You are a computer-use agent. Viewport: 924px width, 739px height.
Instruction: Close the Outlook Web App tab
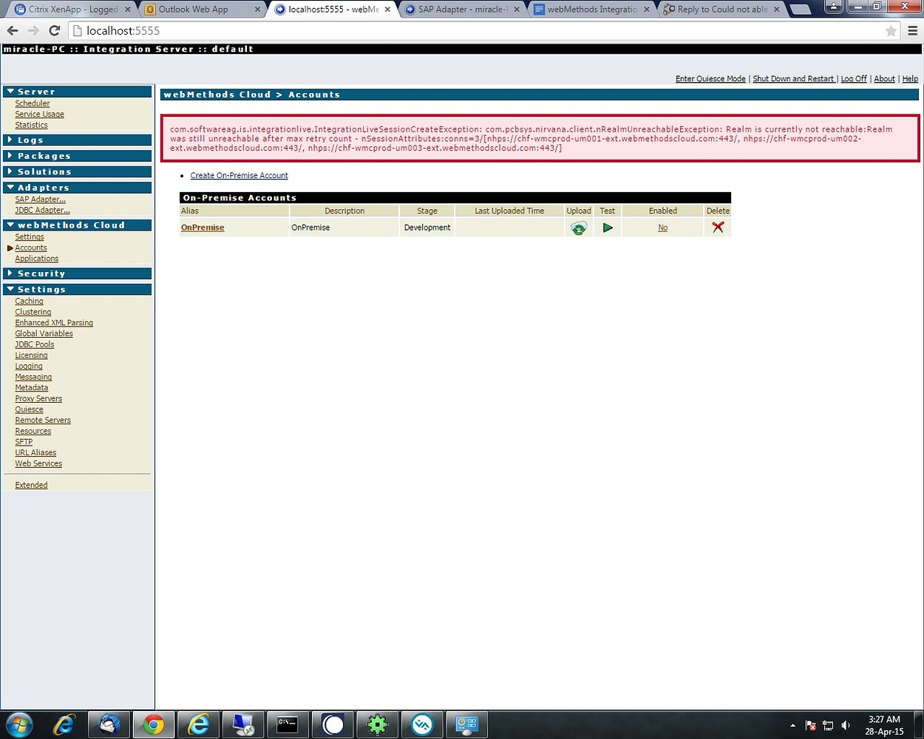pyautogui.click(x=257, y=10)
